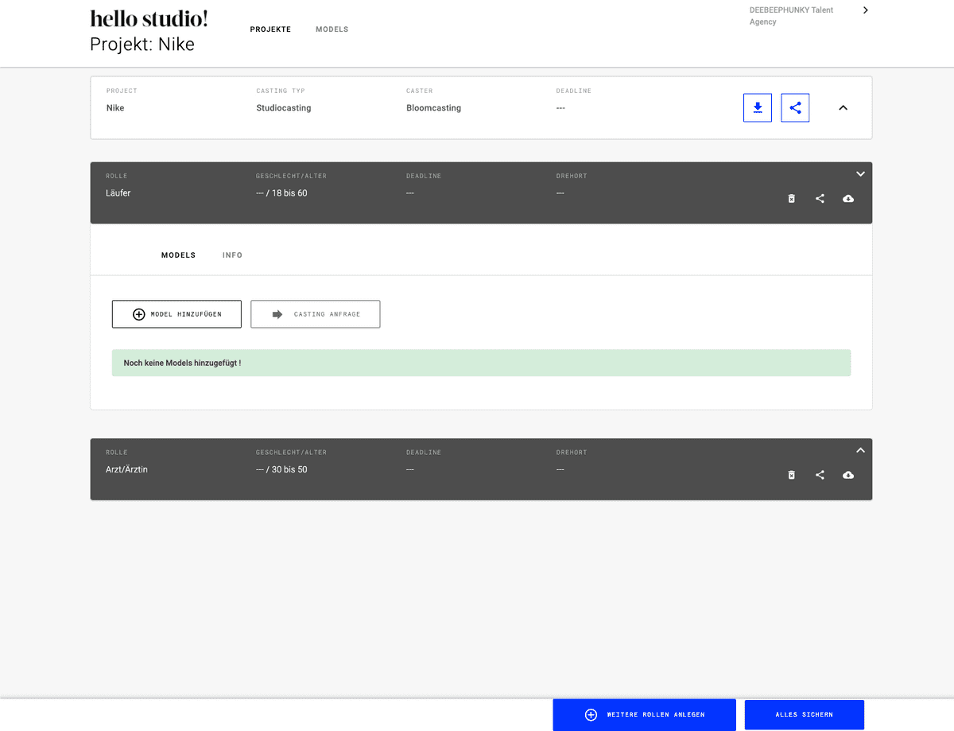The height and width of the screenshot is (731, 954).
Task: Go to Models in top navigation
Action: pos(332,29)
